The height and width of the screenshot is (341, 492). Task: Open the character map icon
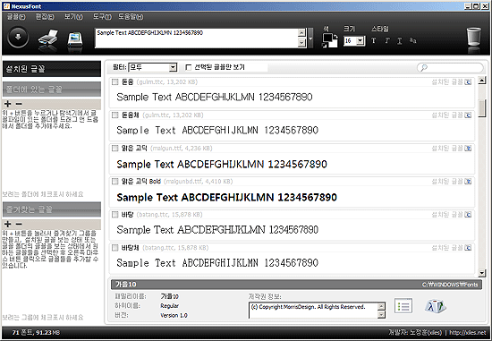click(436, 306)
